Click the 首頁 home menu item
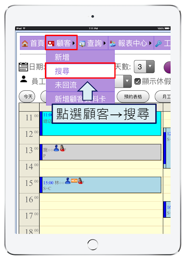 click(33, 43)
